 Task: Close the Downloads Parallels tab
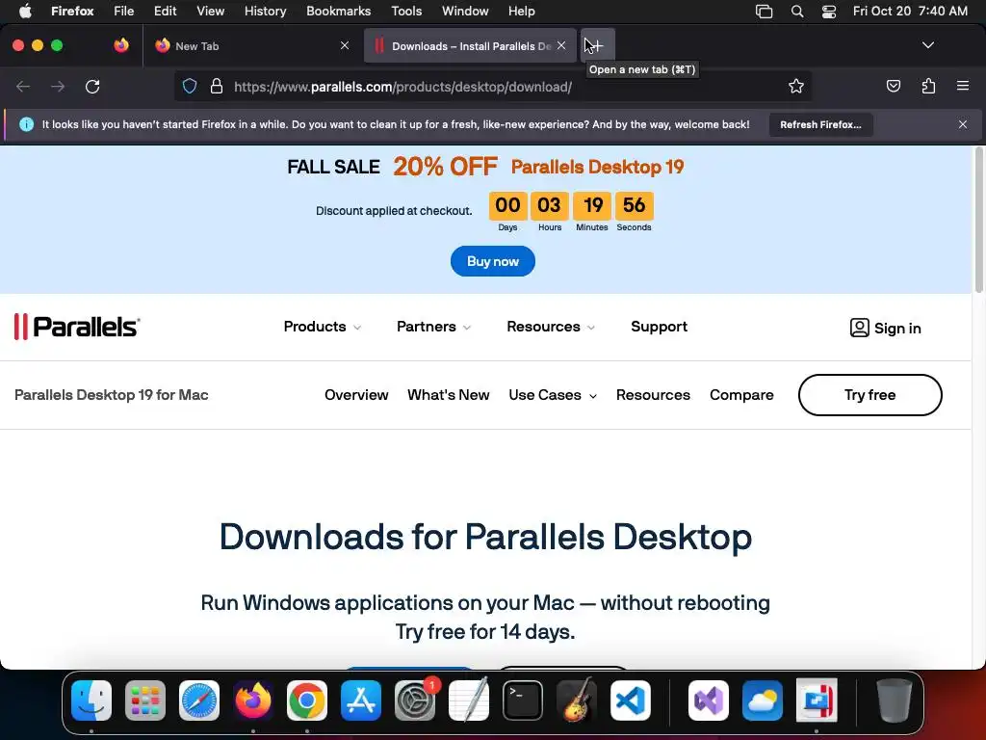click(x=561, y=45)
